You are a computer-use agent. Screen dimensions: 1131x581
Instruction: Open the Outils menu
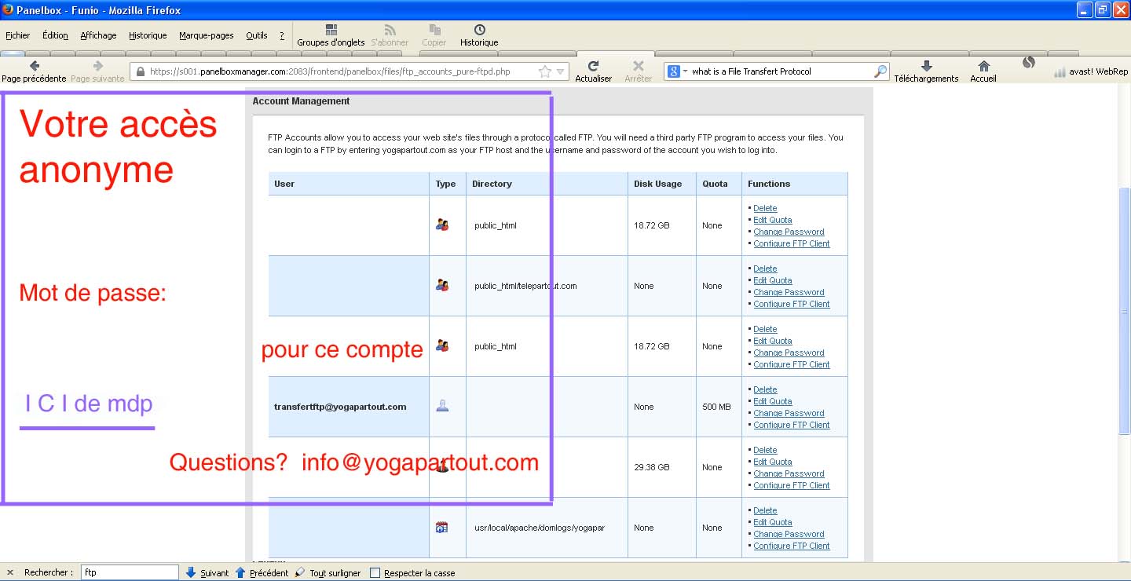[x=256, y=35]
